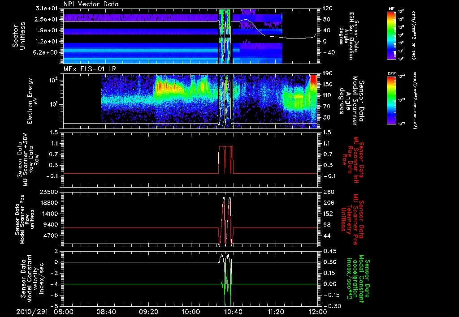Screen dimensions: 459x317
Task: Click the DEF energy flux color bar
Action: (392, 100)
